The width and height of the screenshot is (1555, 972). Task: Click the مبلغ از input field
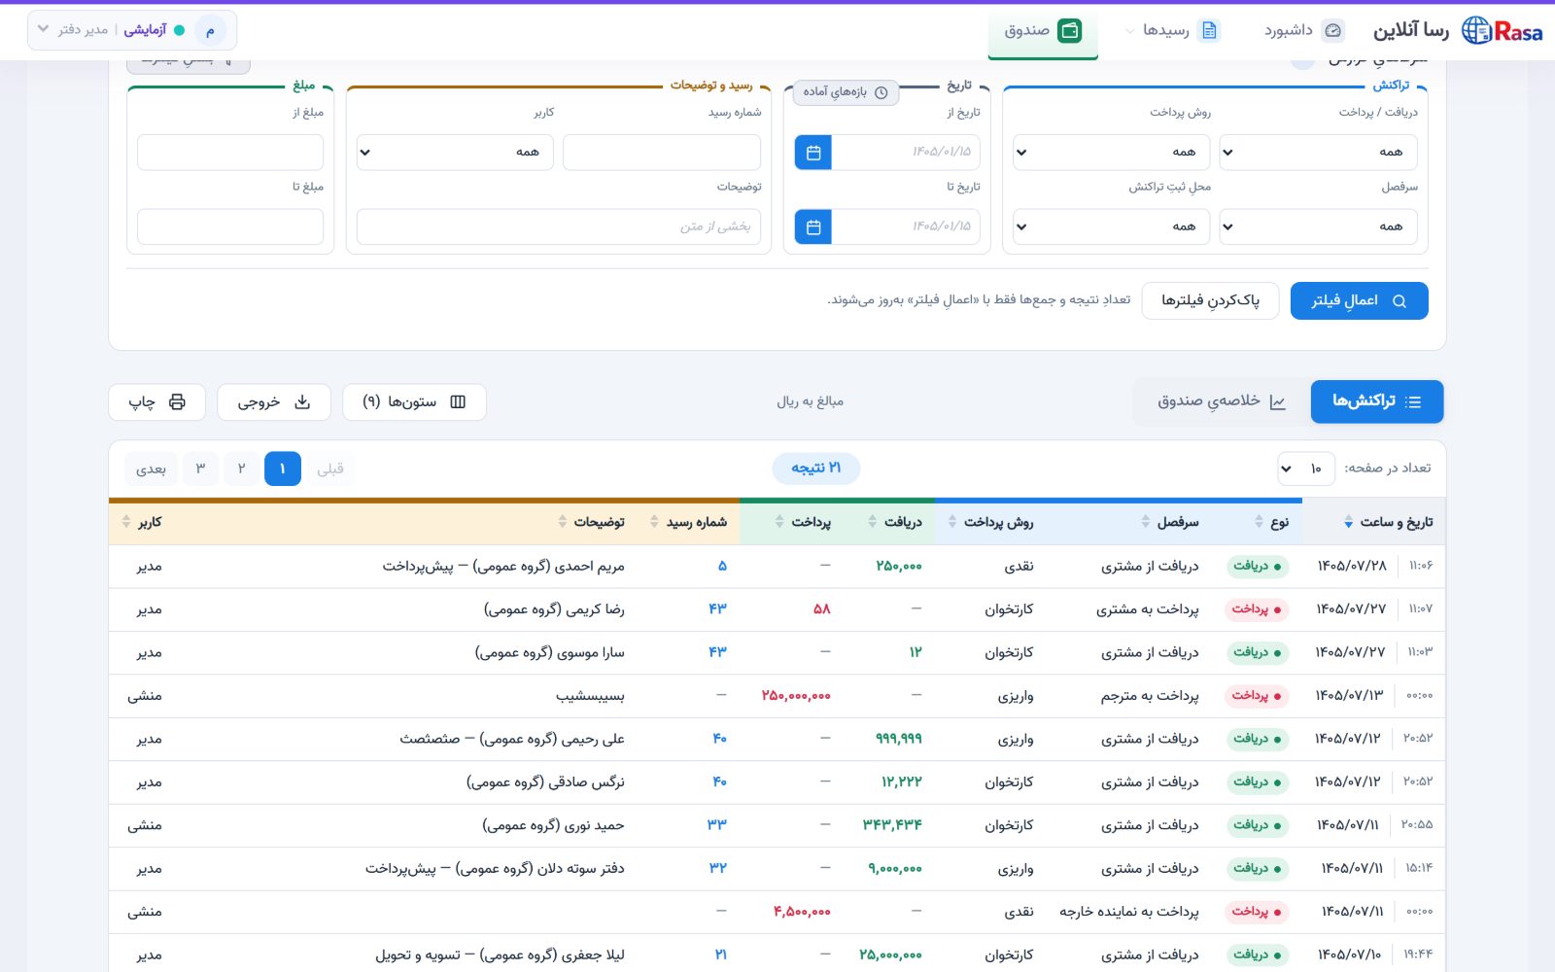pyautogui.click(x=230, y=153)
